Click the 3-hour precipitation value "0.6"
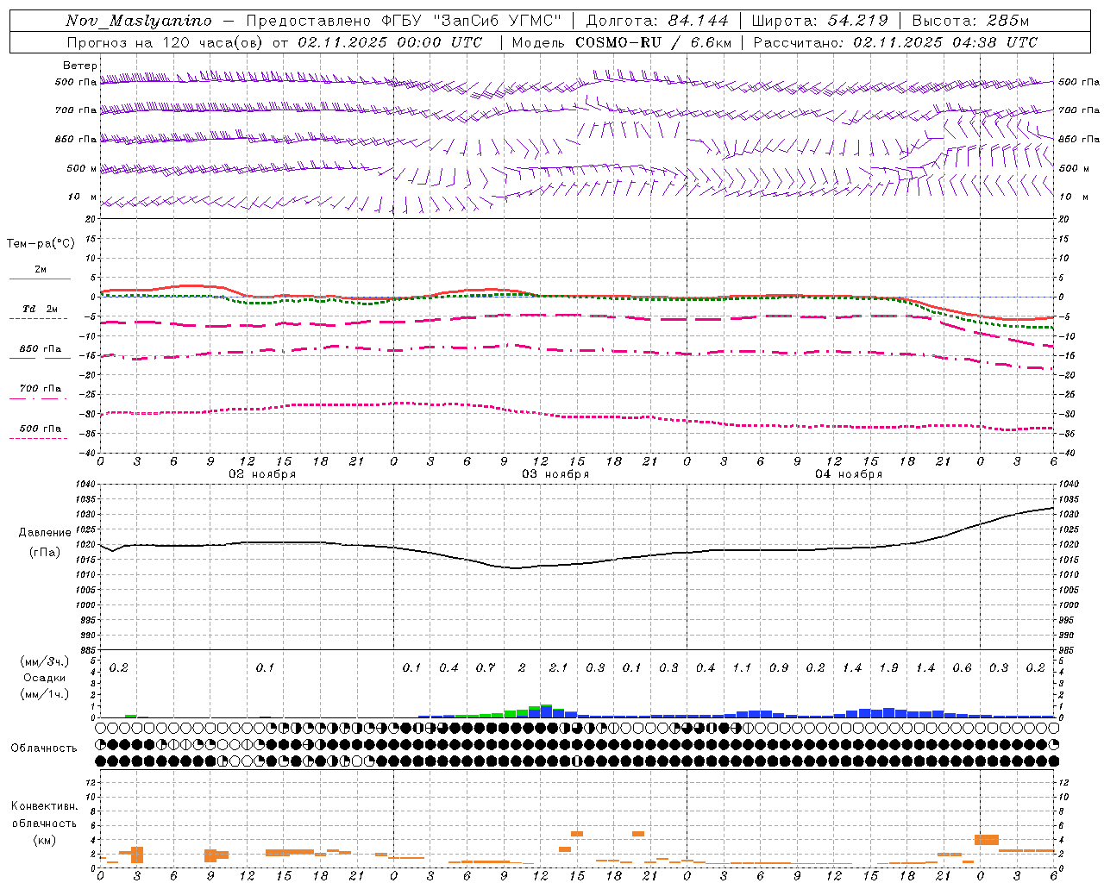This screenshot has width=1104, height=883. tap(962, 668)
